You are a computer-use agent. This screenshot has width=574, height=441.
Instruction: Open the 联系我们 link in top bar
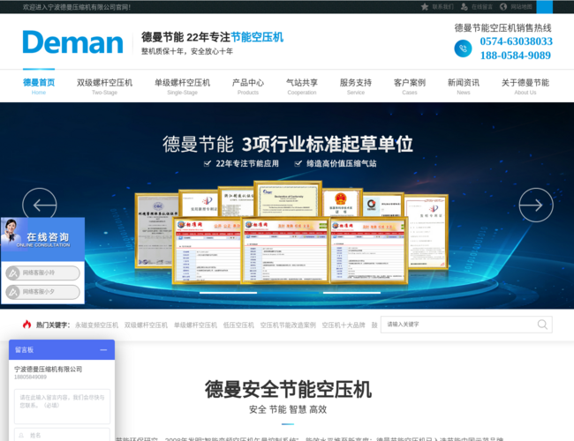pyautogui.click(x=442, y=6)
